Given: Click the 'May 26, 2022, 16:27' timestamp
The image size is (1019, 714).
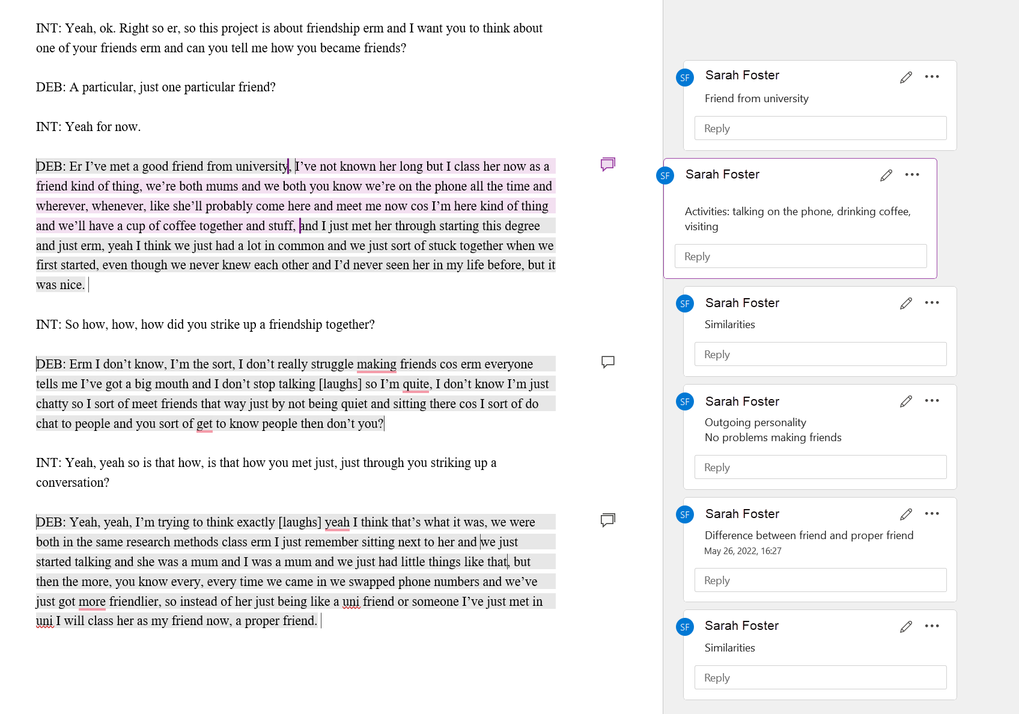Looking at the screenshot, I should [x=743, y=551].
